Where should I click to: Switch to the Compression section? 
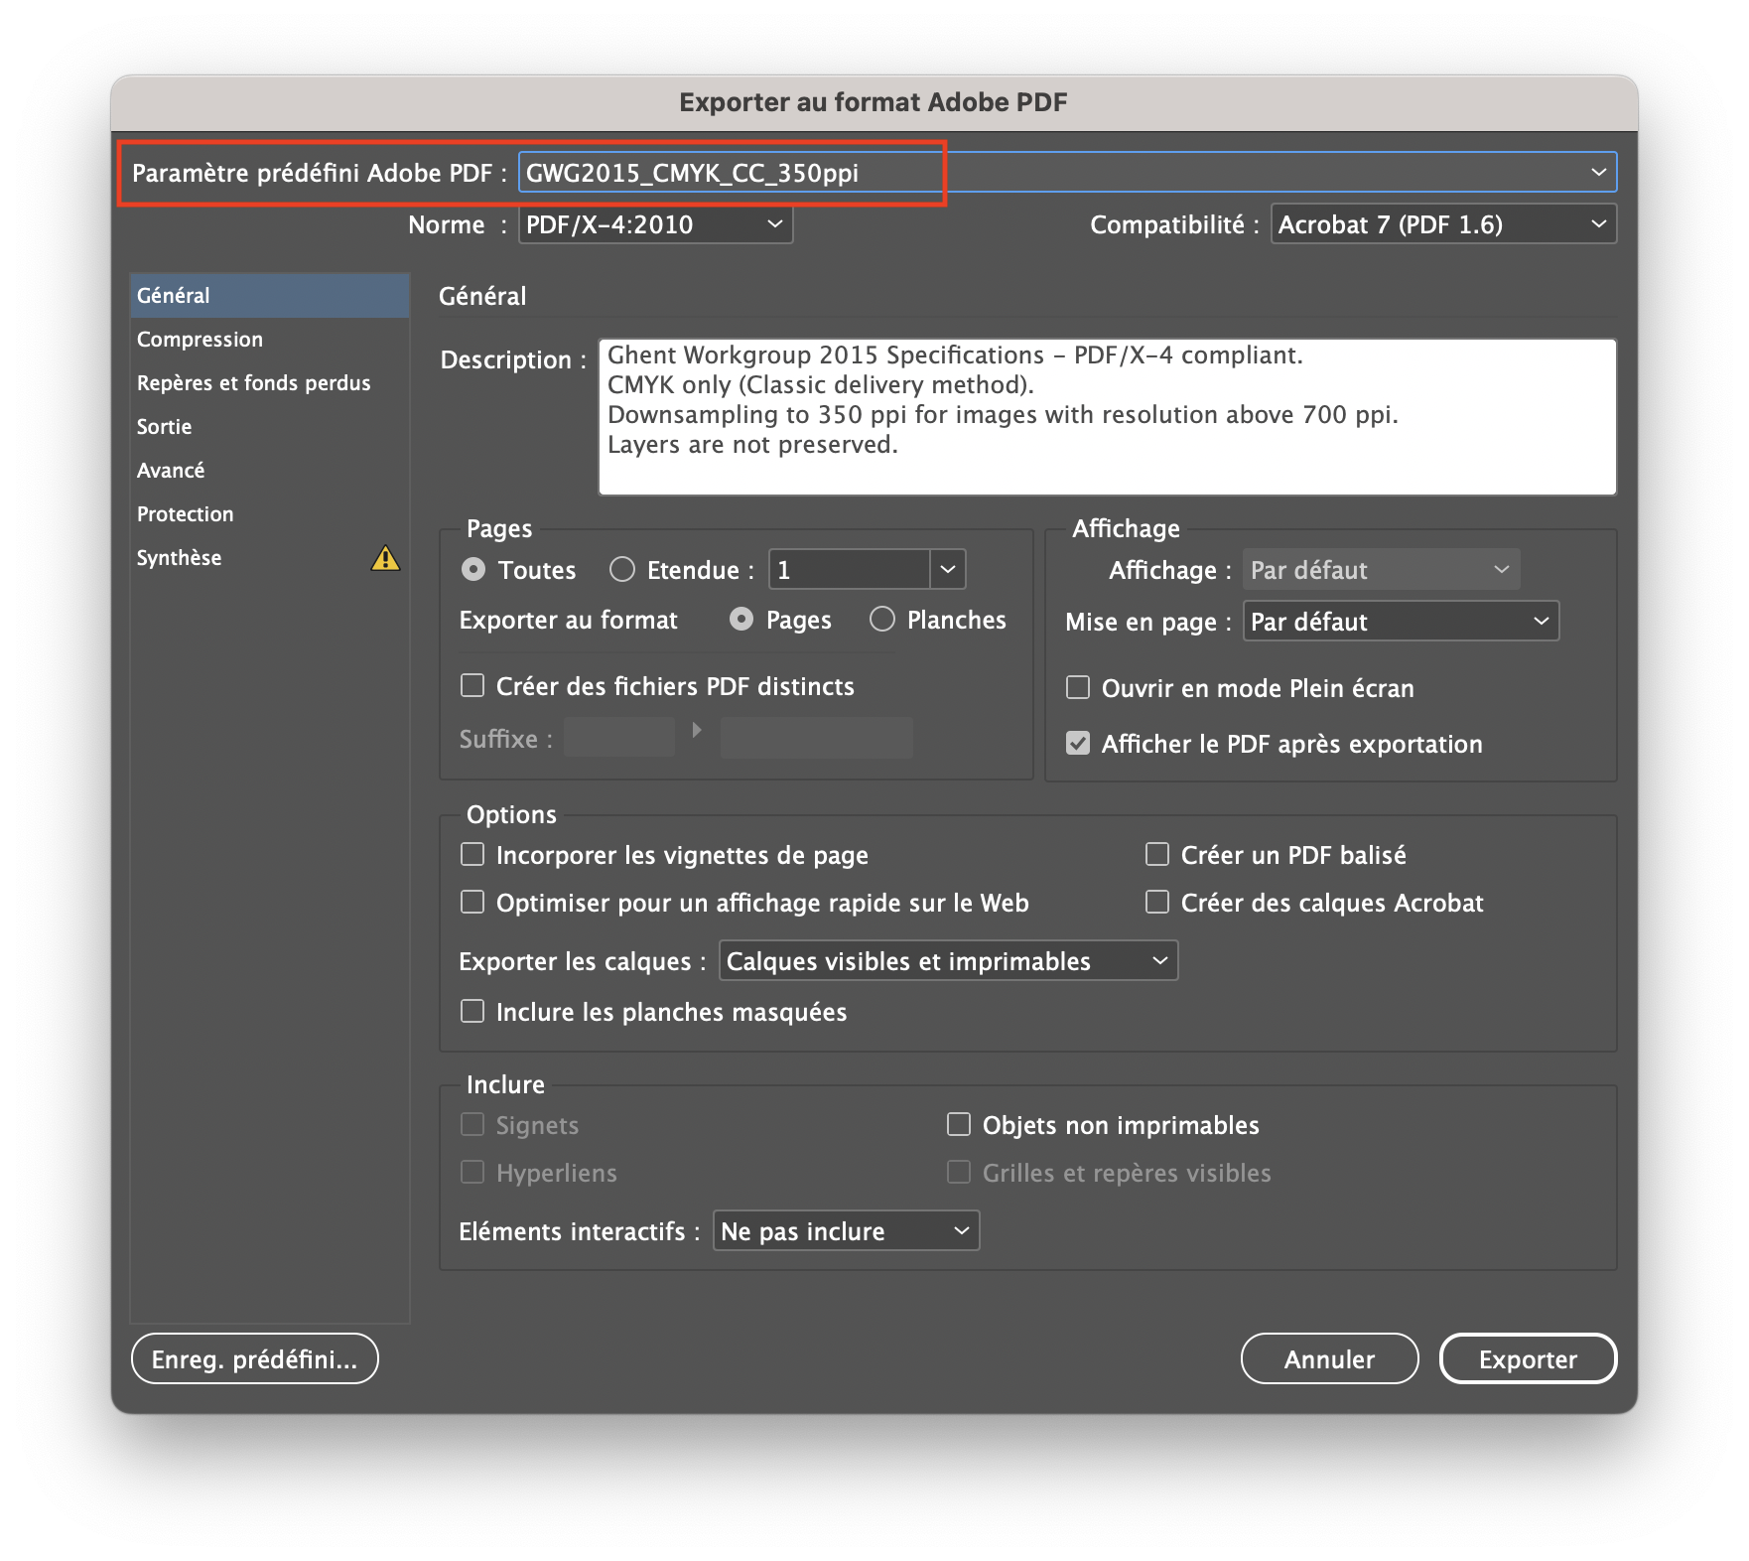[x=200, y=339]
